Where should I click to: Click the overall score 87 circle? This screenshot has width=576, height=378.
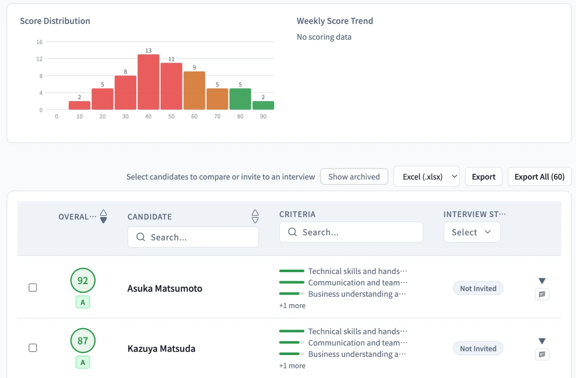tap(83, 341)
